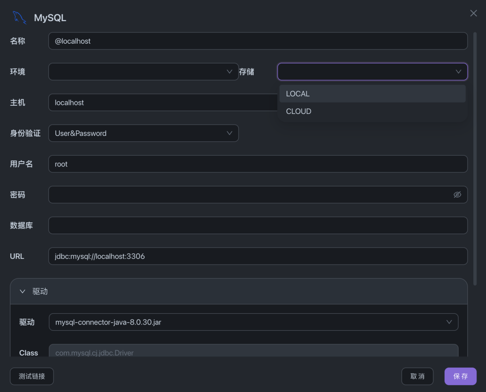Click the dialog vertical scrollbar
This screenshot has height=392, width=486.
(x=475, y=158)
